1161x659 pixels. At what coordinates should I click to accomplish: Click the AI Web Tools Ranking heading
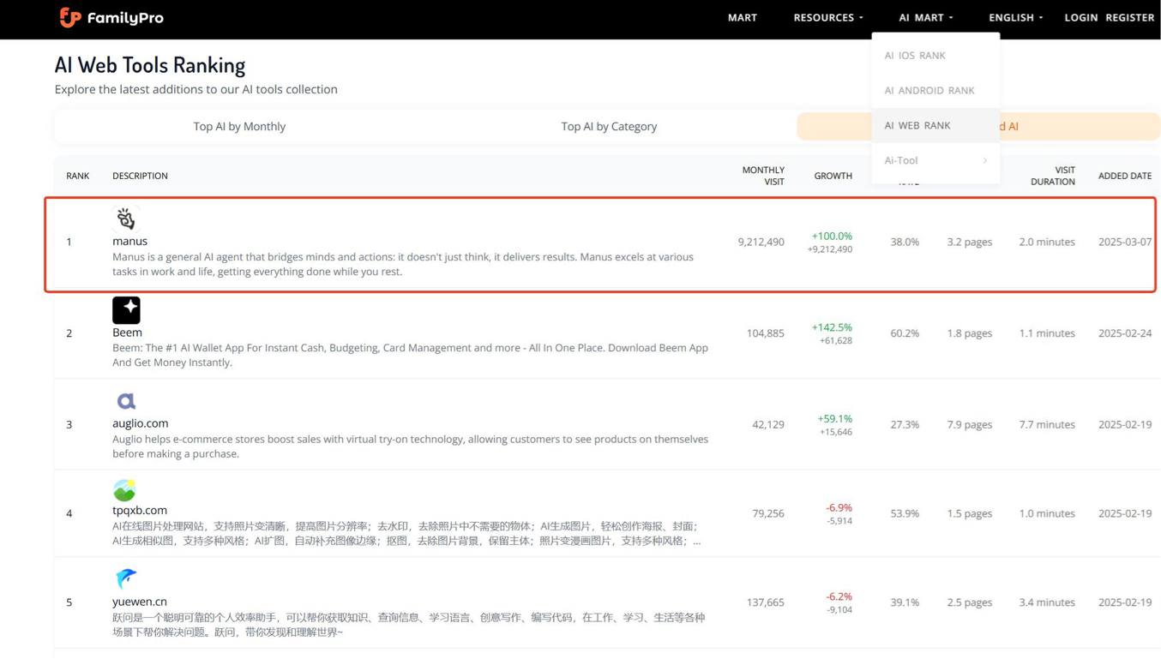click(150, 64)
